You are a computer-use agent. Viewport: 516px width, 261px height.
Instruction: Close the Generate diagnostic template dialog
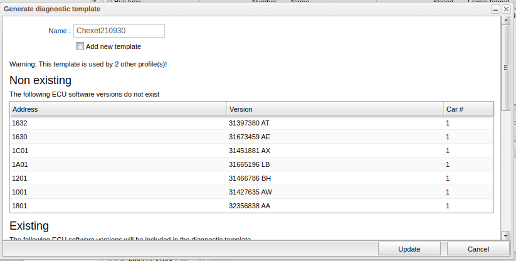click(505, 9)
